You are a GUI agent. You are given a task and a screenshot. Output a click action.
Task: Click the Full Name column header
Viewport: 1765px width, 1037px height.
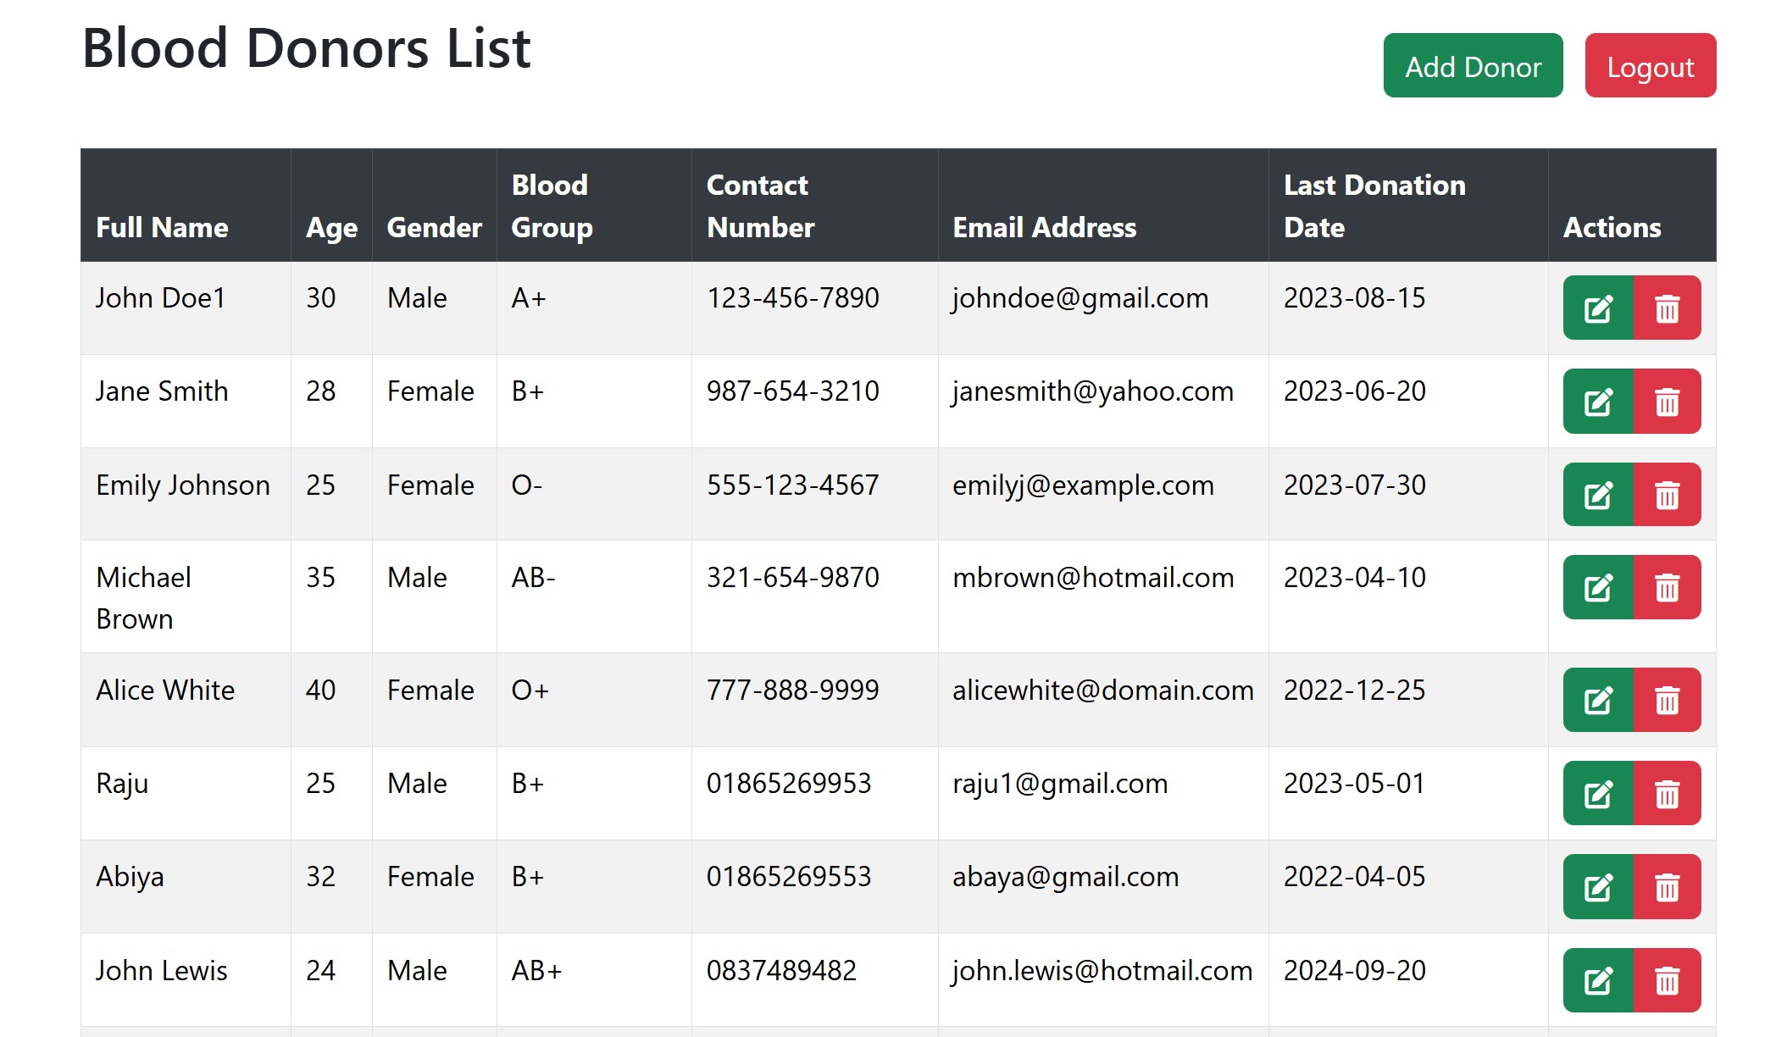pos(162,227)
